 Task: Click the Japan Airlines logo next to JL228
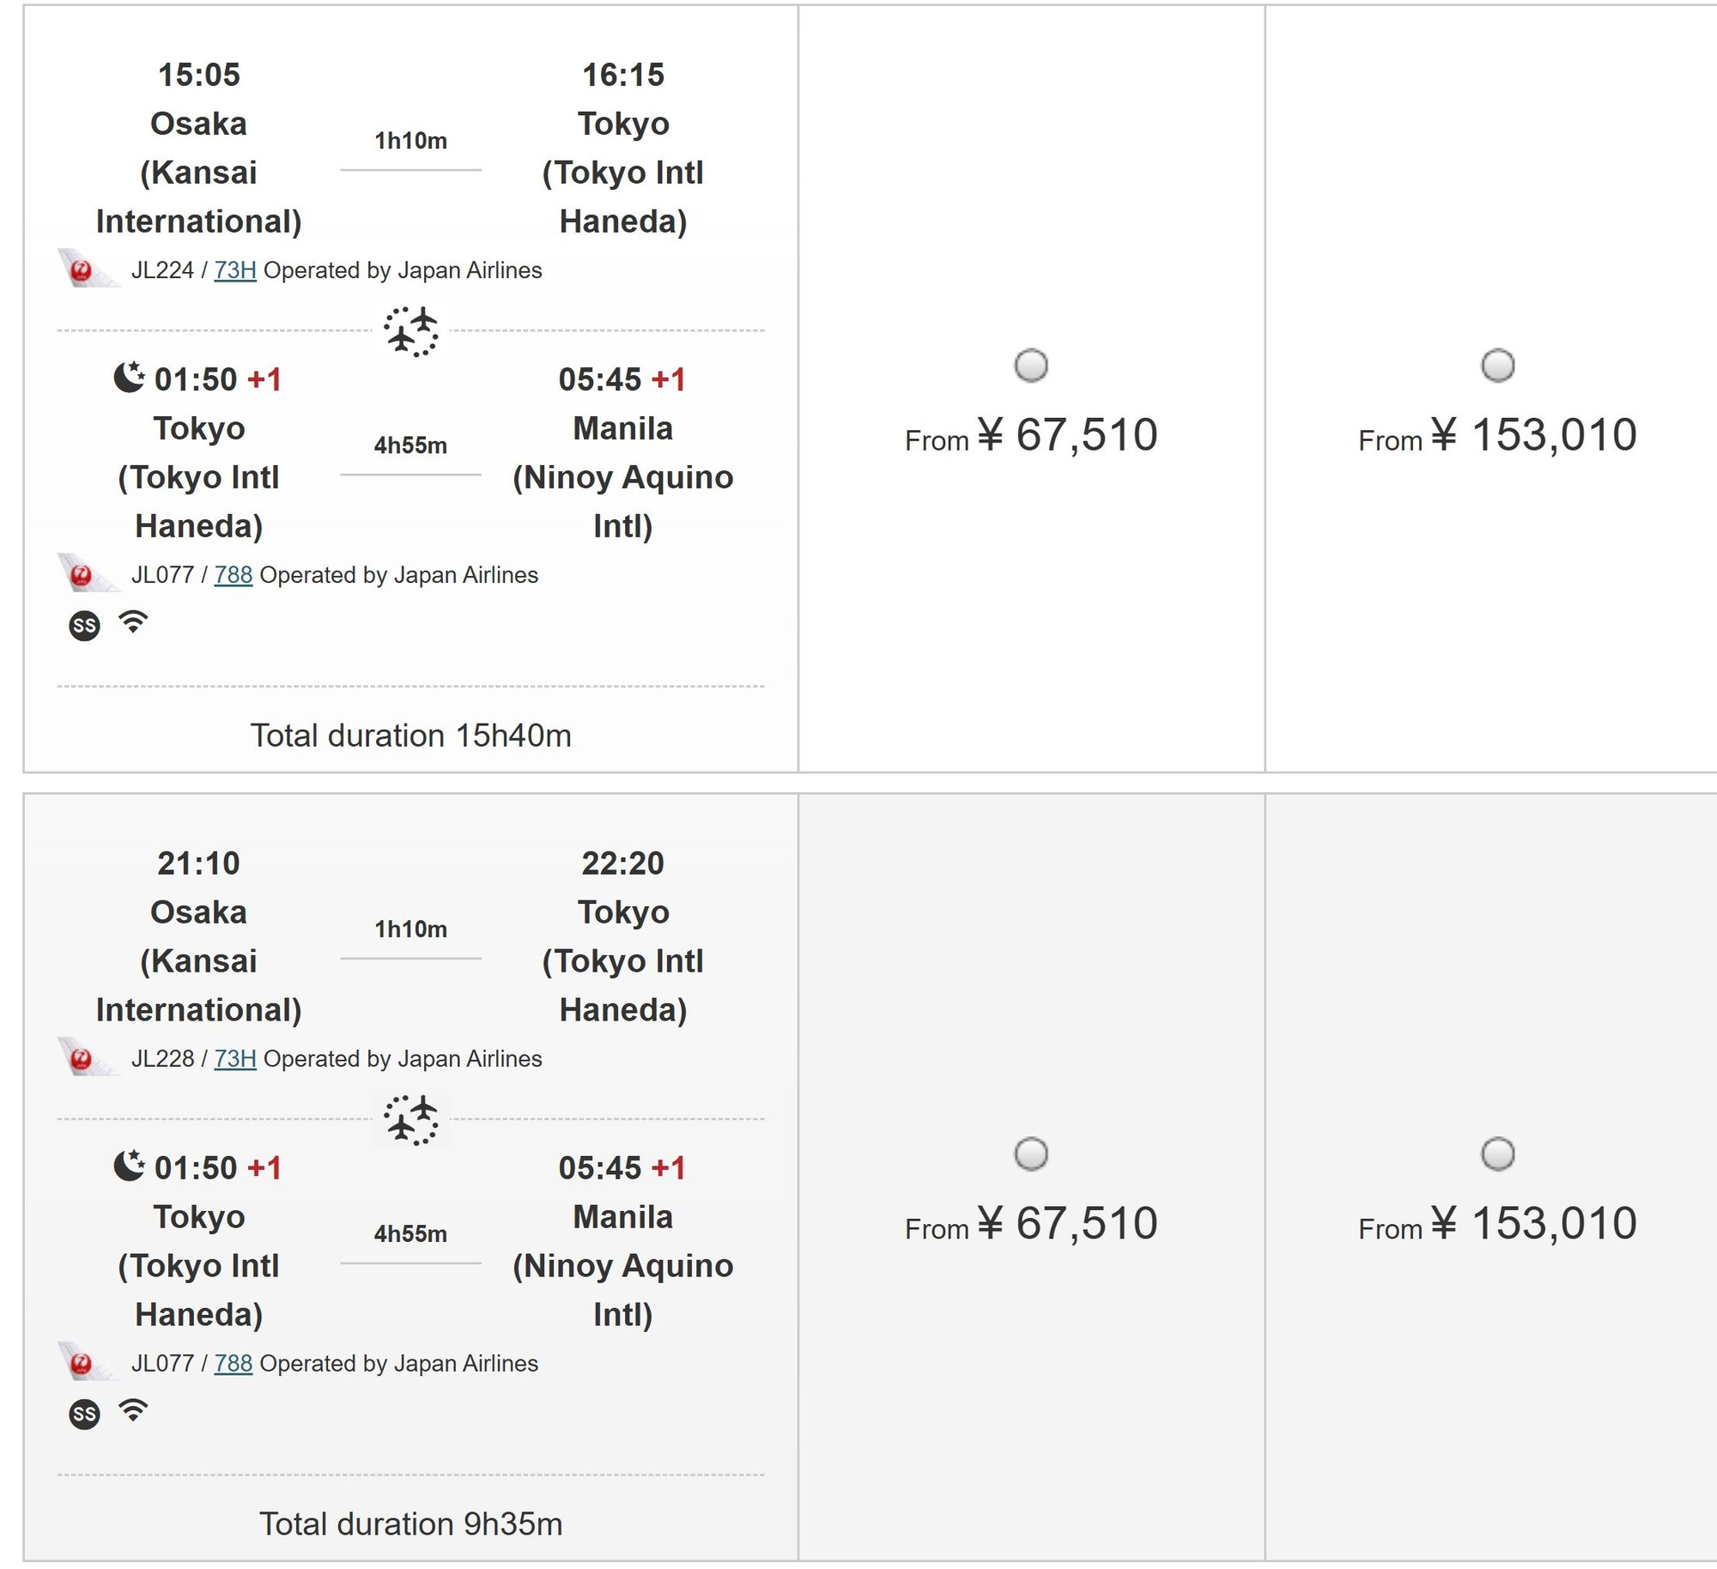[x=86, y=1058]
